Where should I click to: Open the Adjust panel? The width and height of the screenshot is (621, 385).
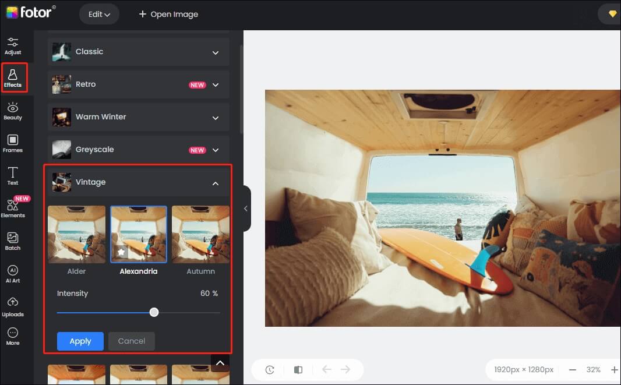[x=12, y=45]
